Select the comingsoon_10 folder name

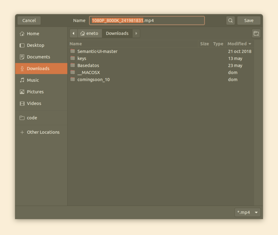[93, 80]
